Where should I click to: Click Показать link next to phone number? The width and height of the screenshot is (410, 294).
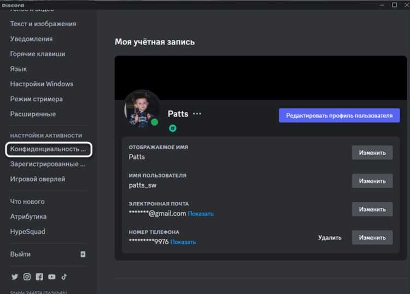183,242
